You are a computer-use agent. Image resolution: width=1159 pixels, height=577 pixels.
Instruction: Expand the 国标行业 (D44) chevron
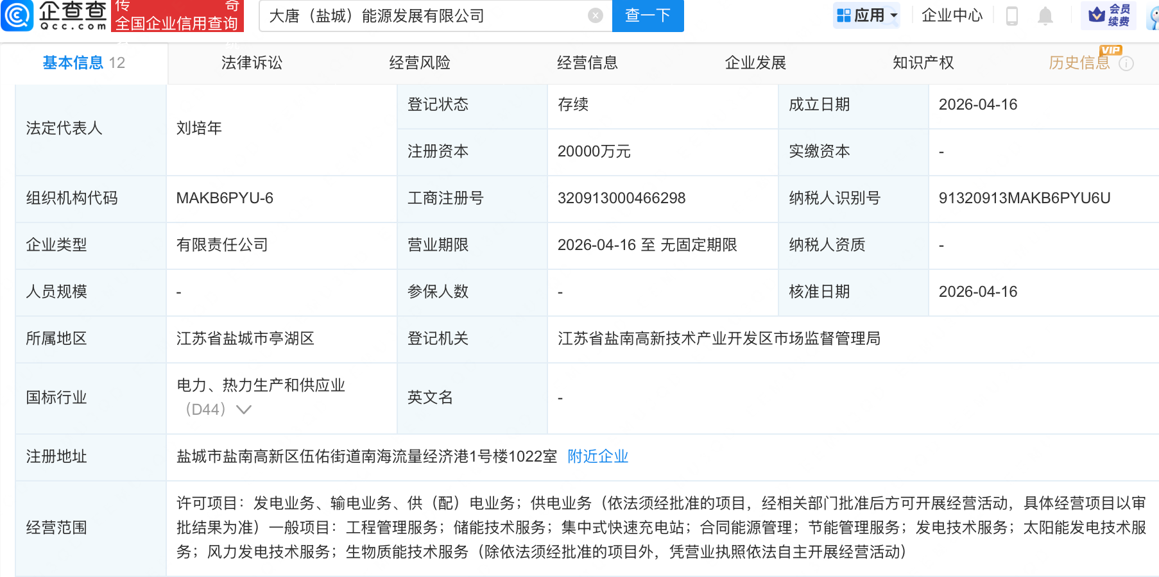pyautogui.click(x=244, y=410)
